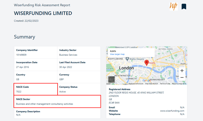Click the Company Status value Active

pyautogui.click(x=62, y=92)
